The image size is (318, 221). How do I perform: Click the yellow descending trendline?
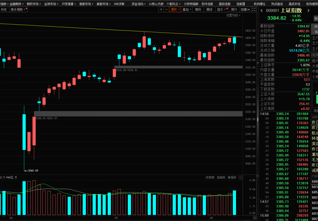(x=122, y=30)
